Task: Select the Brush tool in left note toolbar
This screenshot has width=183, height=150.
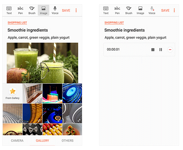Action: coord(32,10)
